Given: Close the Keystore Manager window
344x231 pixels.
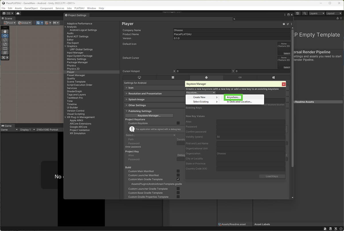Looking at the screenshot, I should click(x=284, y=84).
